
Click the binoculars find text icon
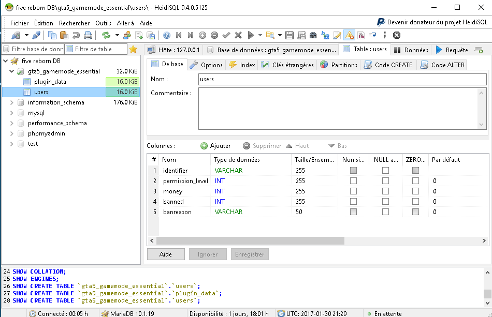(x=313, y=35)
